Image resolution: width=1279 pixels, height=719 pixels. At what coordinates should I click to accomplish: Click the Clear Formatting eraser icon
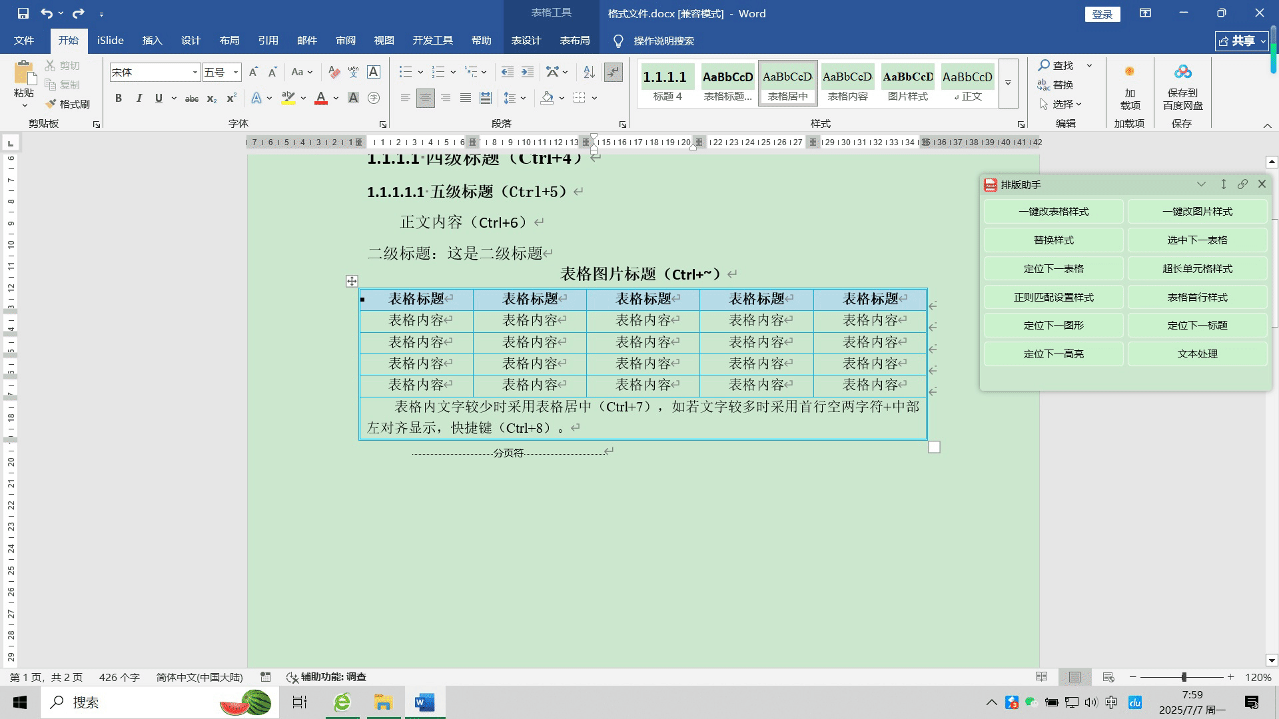334,72
